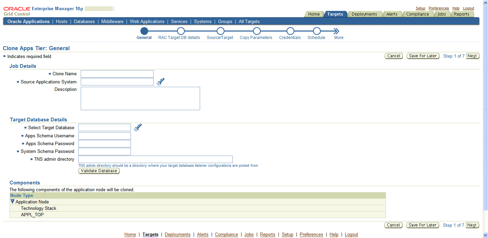Select Groups in the subtab bar

pos(225,21)
